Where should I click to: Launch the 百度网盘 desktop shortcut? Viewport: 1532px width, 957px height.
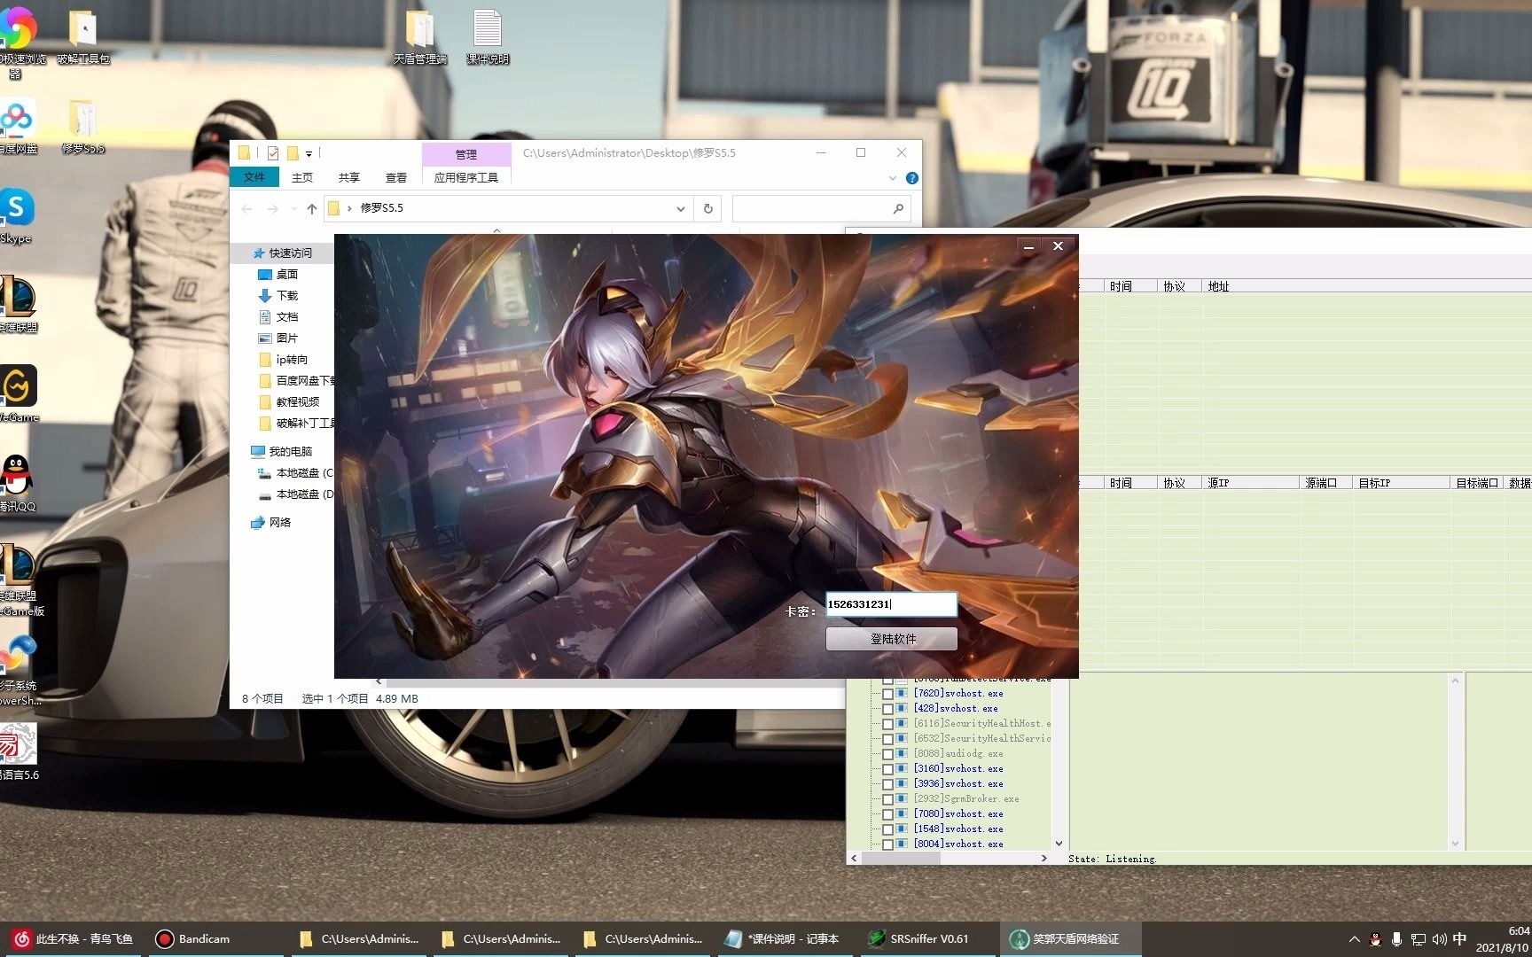(18, 126)
